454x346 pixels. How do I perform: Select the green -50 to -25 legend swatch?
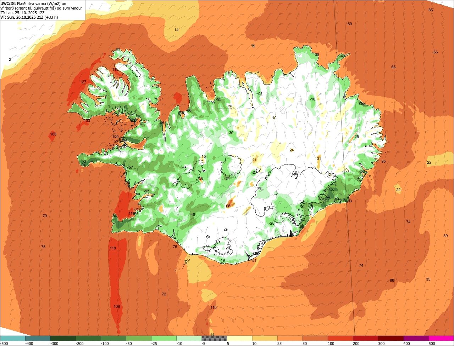[139, 339]
